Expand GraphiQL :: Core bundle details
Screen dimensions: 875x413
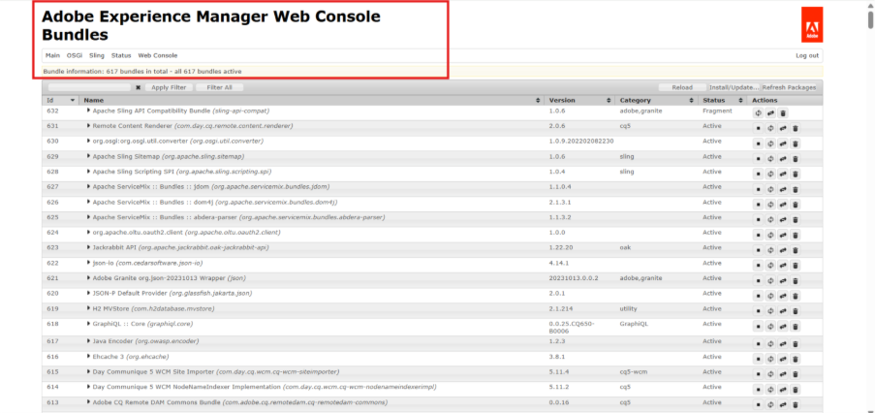(x=88, y=323)
